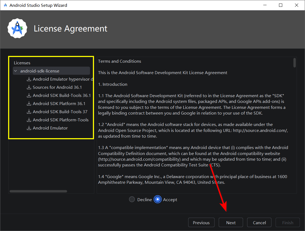Select the android-sdk-license row

[x=51, y=71]
